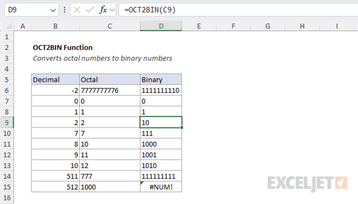Select the selected binary cell showing 10
The width and height of the screenshot is (358, 204).
click(x=161, y=122)
